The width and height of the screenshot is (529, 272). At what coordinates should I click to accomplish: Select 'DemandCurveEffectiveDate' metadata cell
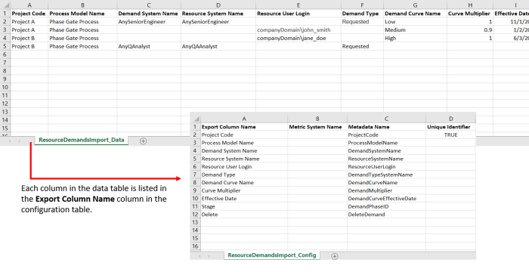point(386,199)
